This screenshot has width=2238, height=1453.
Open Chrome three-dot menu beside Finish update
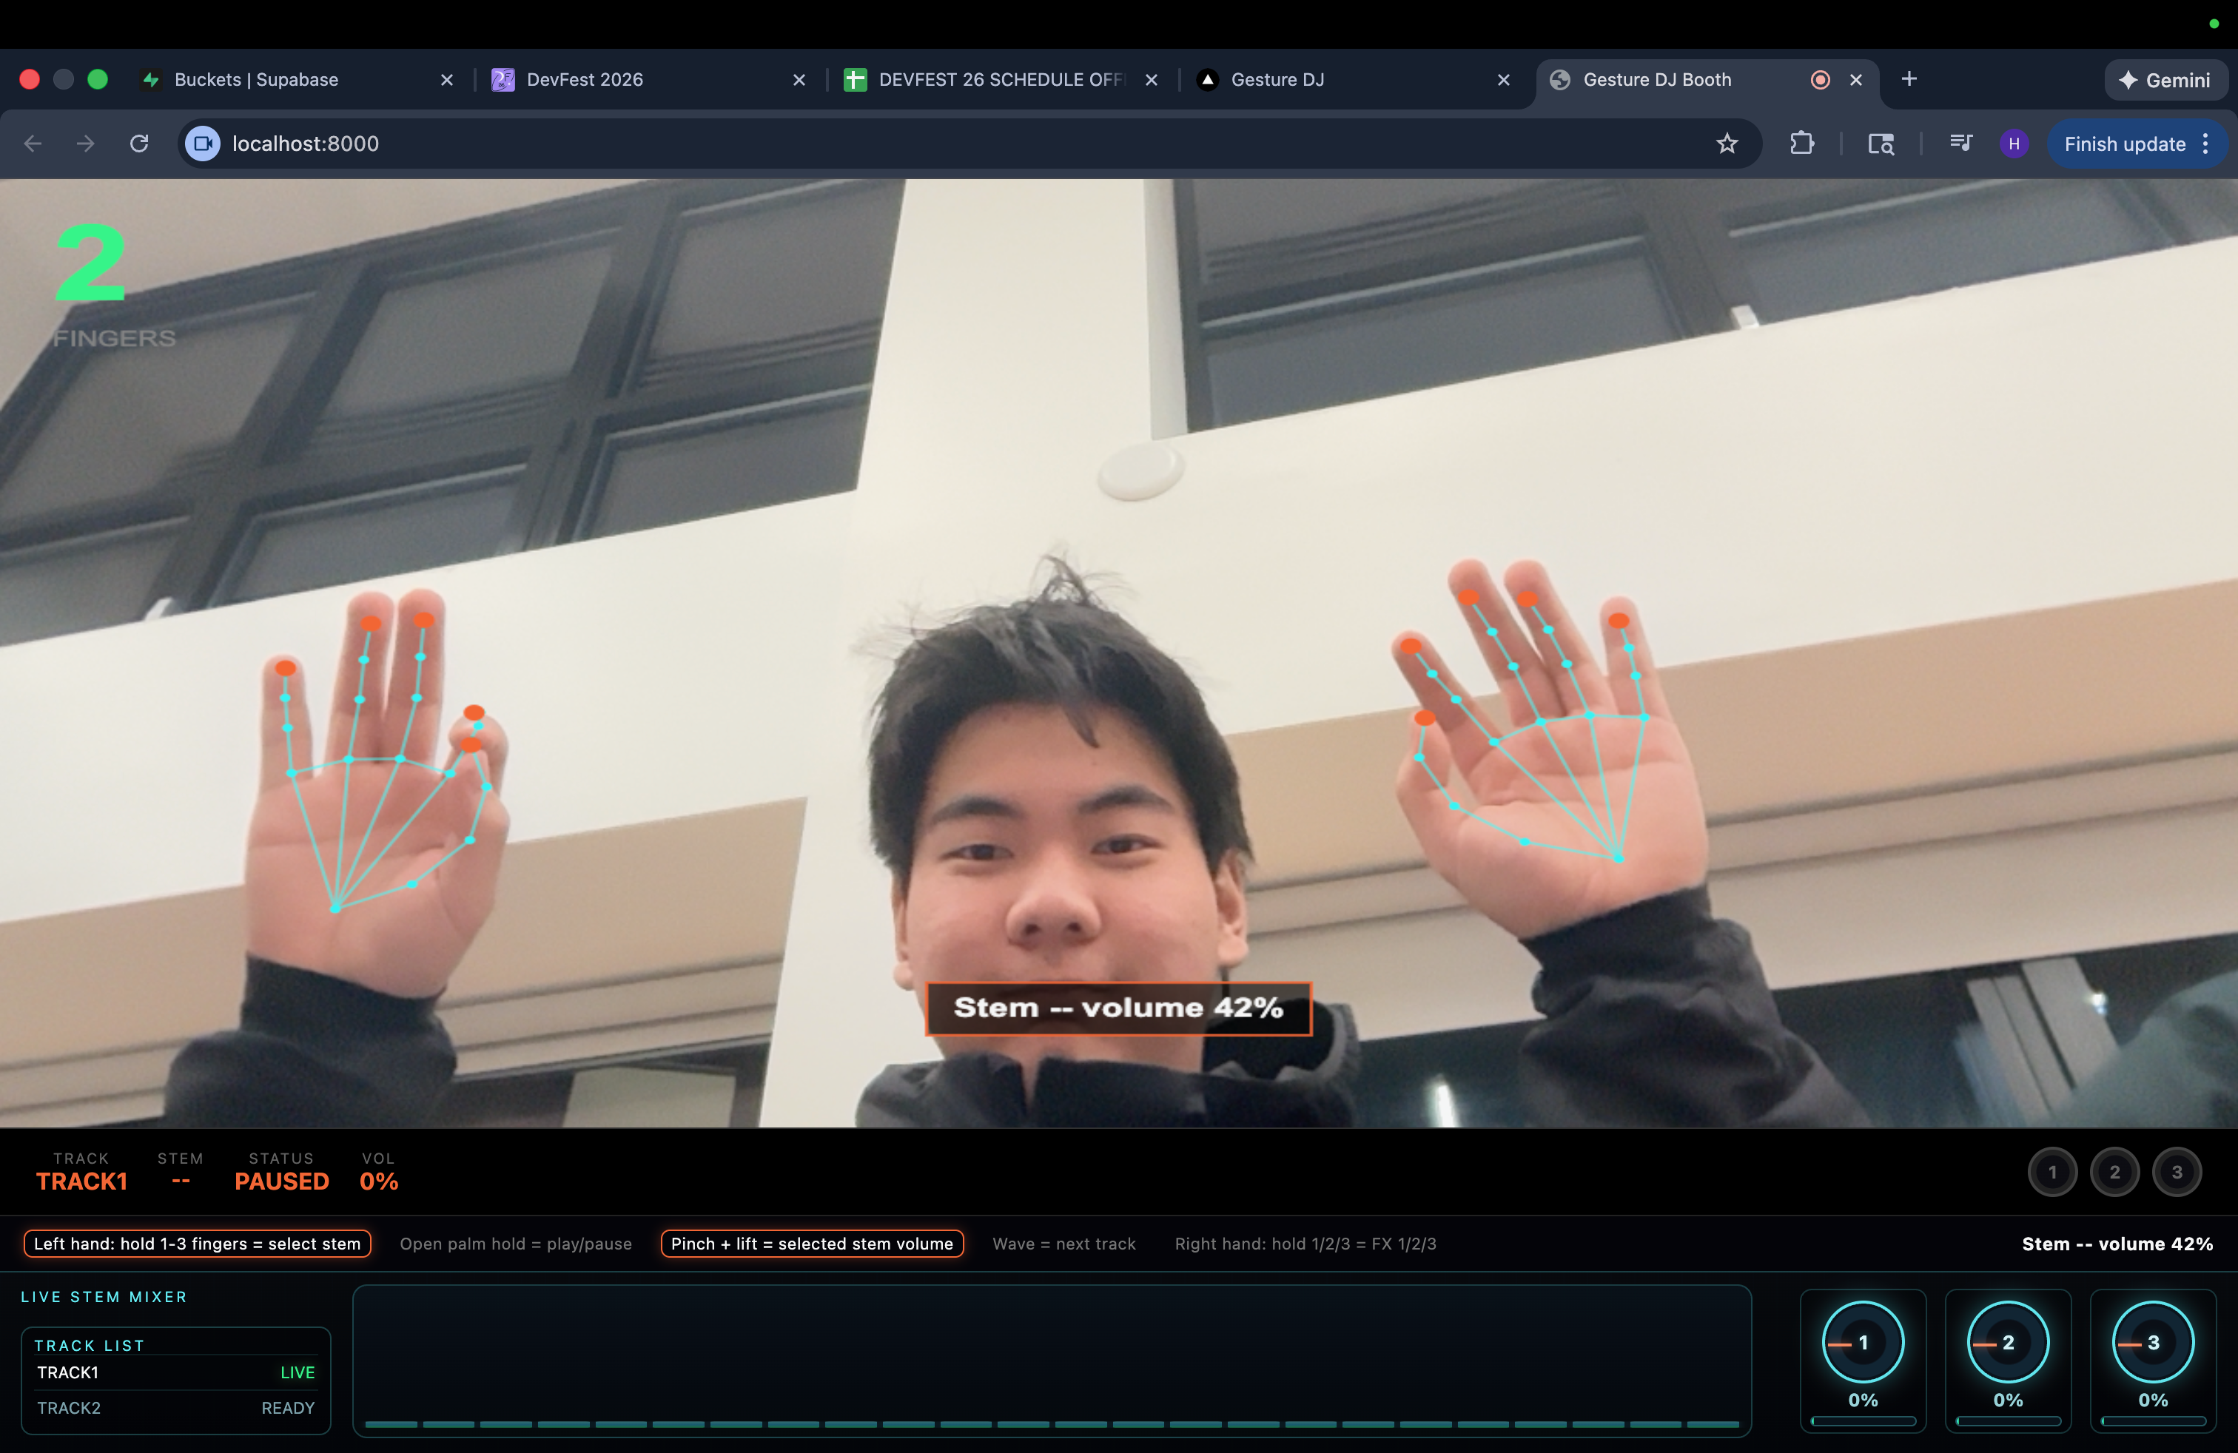coord(2206,144)
